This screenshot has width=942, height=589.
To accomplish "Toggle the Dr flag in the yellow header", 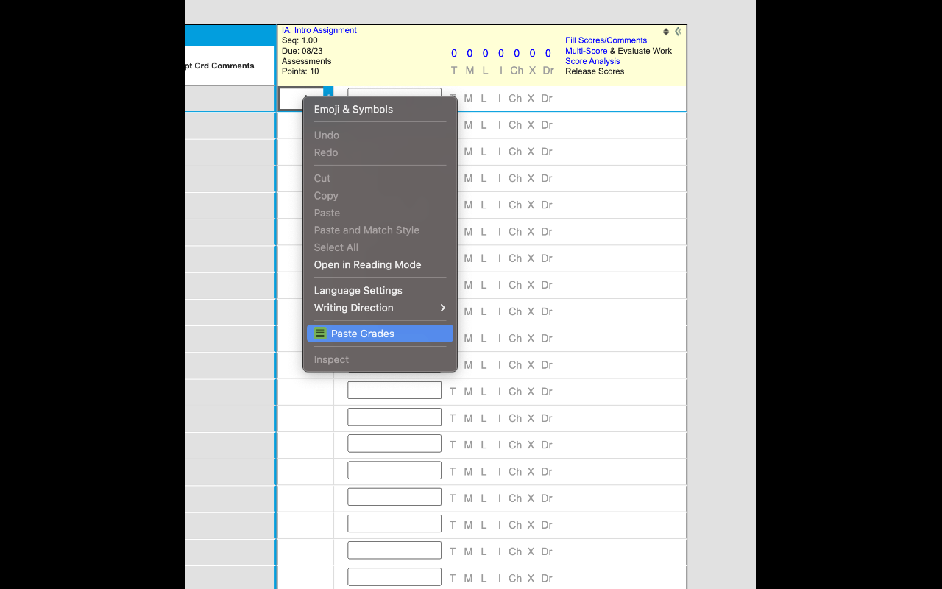I will [x=548, y=71].
